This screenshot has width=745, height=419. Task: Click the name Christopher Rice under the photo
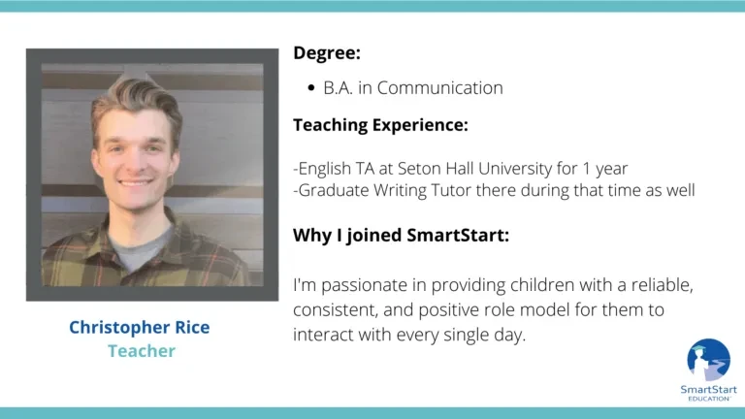pyautogui.click(x=140, y=327)
